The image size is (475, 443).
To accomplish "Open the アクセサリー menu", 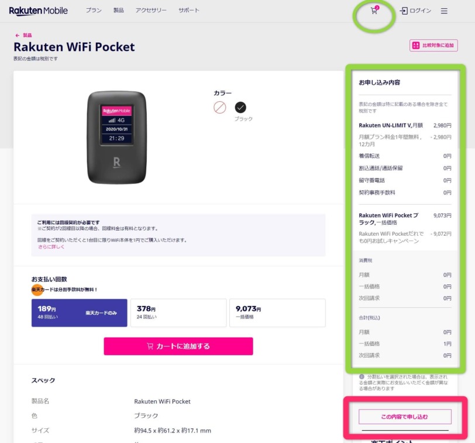I will [x=151, y=11].
